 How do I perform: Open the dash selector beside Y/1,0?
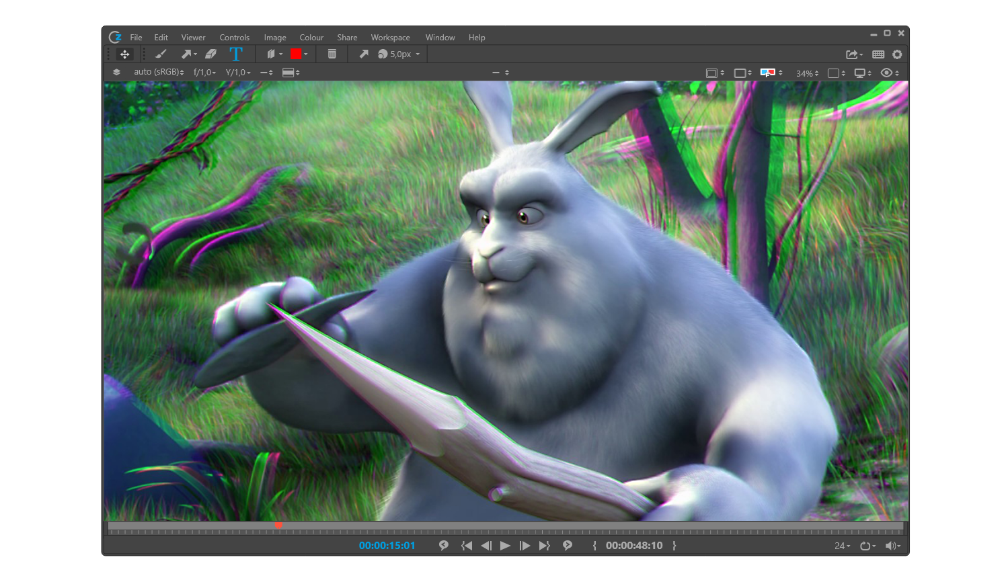pyautogui.click(x=266, y=73)
